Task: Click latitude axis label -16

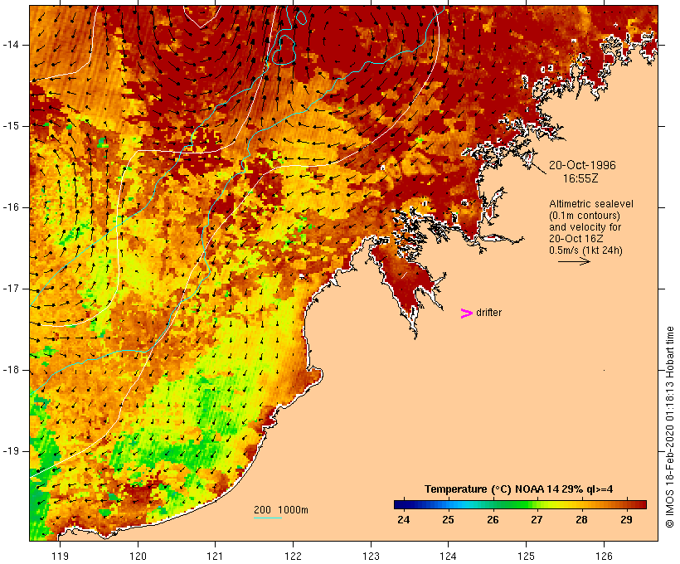Action: [11, 207]
